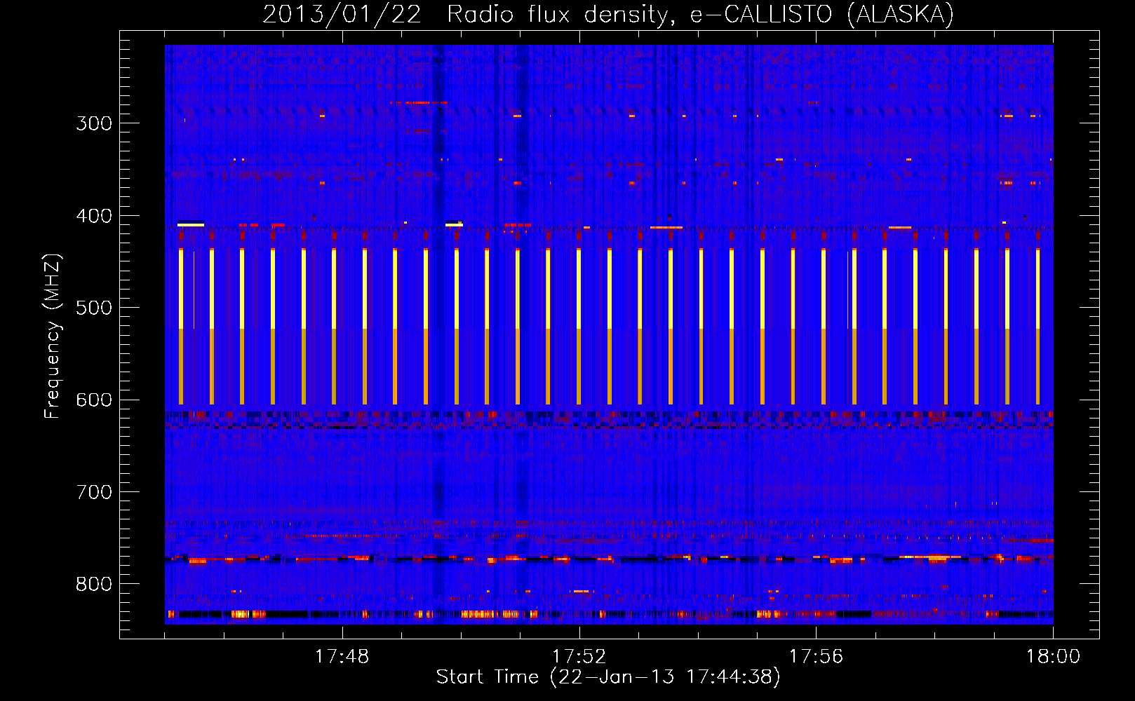Click the 17:56 time tick label

(x=816, y=657)
